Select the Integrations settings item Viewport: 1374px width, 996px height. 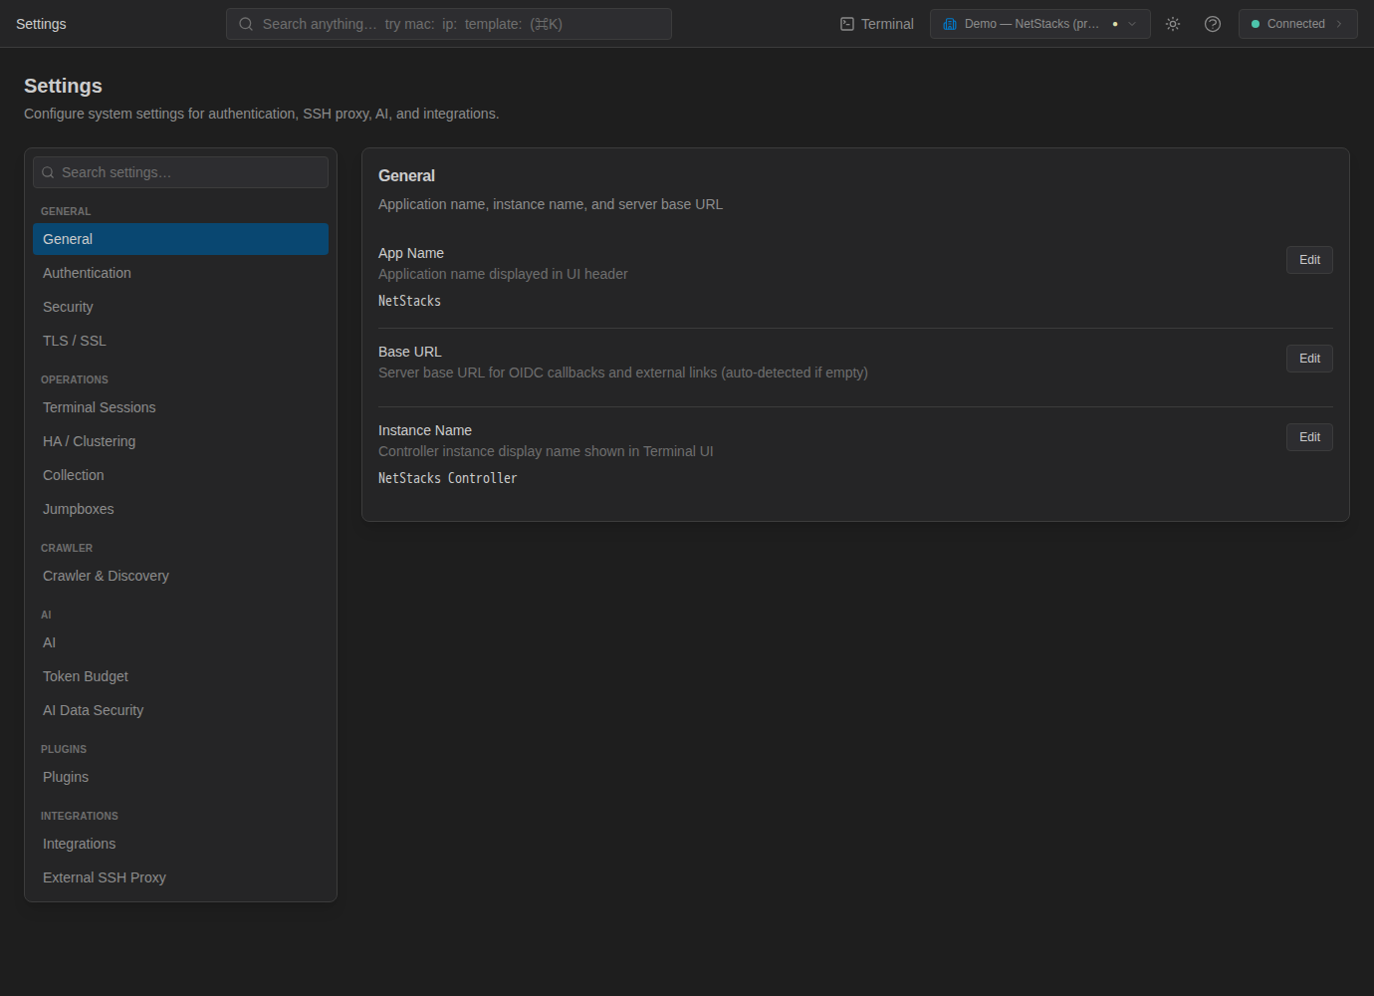point(180,844)
